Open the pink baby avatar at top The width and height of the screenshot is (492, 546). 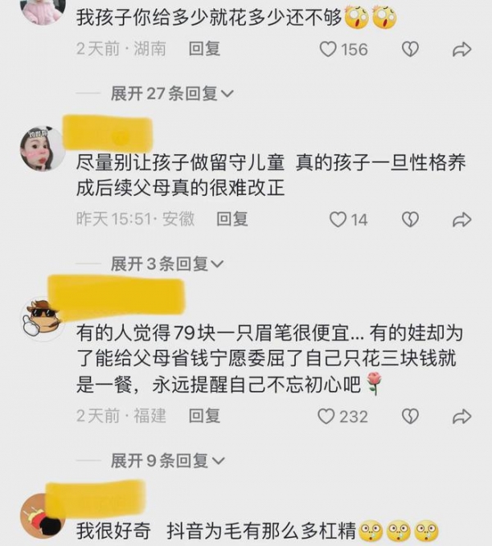43,11
